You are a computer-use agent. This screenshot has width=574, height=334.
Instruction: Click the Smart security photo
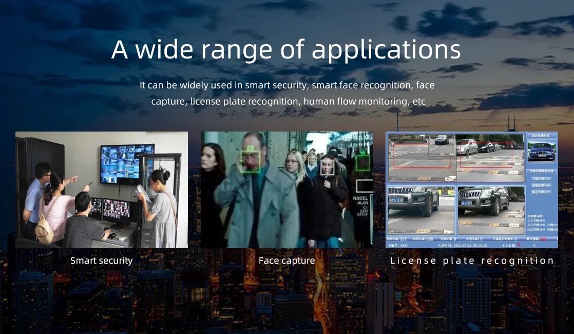coord(102,190)
